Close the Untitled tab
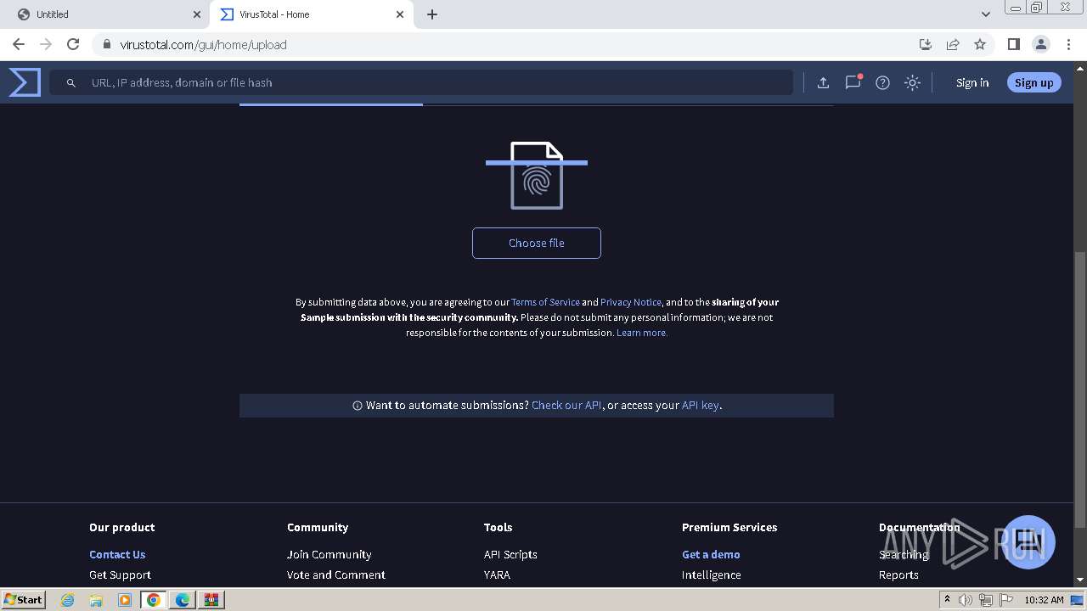Viewport: 1087px width, 611px height. point(197,14)
